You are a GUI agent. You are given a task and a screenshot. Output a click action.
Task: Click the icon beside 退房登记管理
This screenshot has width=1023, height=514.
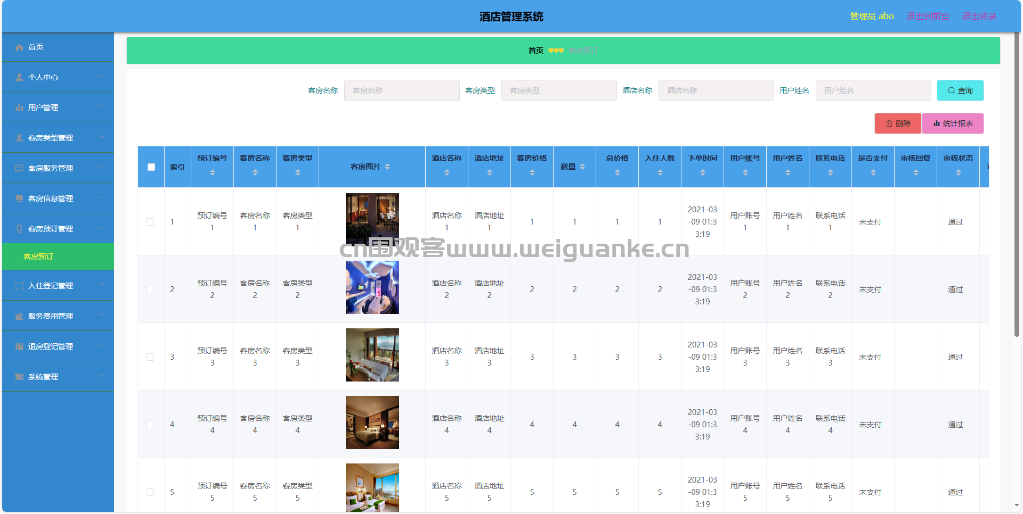[x=19, y=347]
